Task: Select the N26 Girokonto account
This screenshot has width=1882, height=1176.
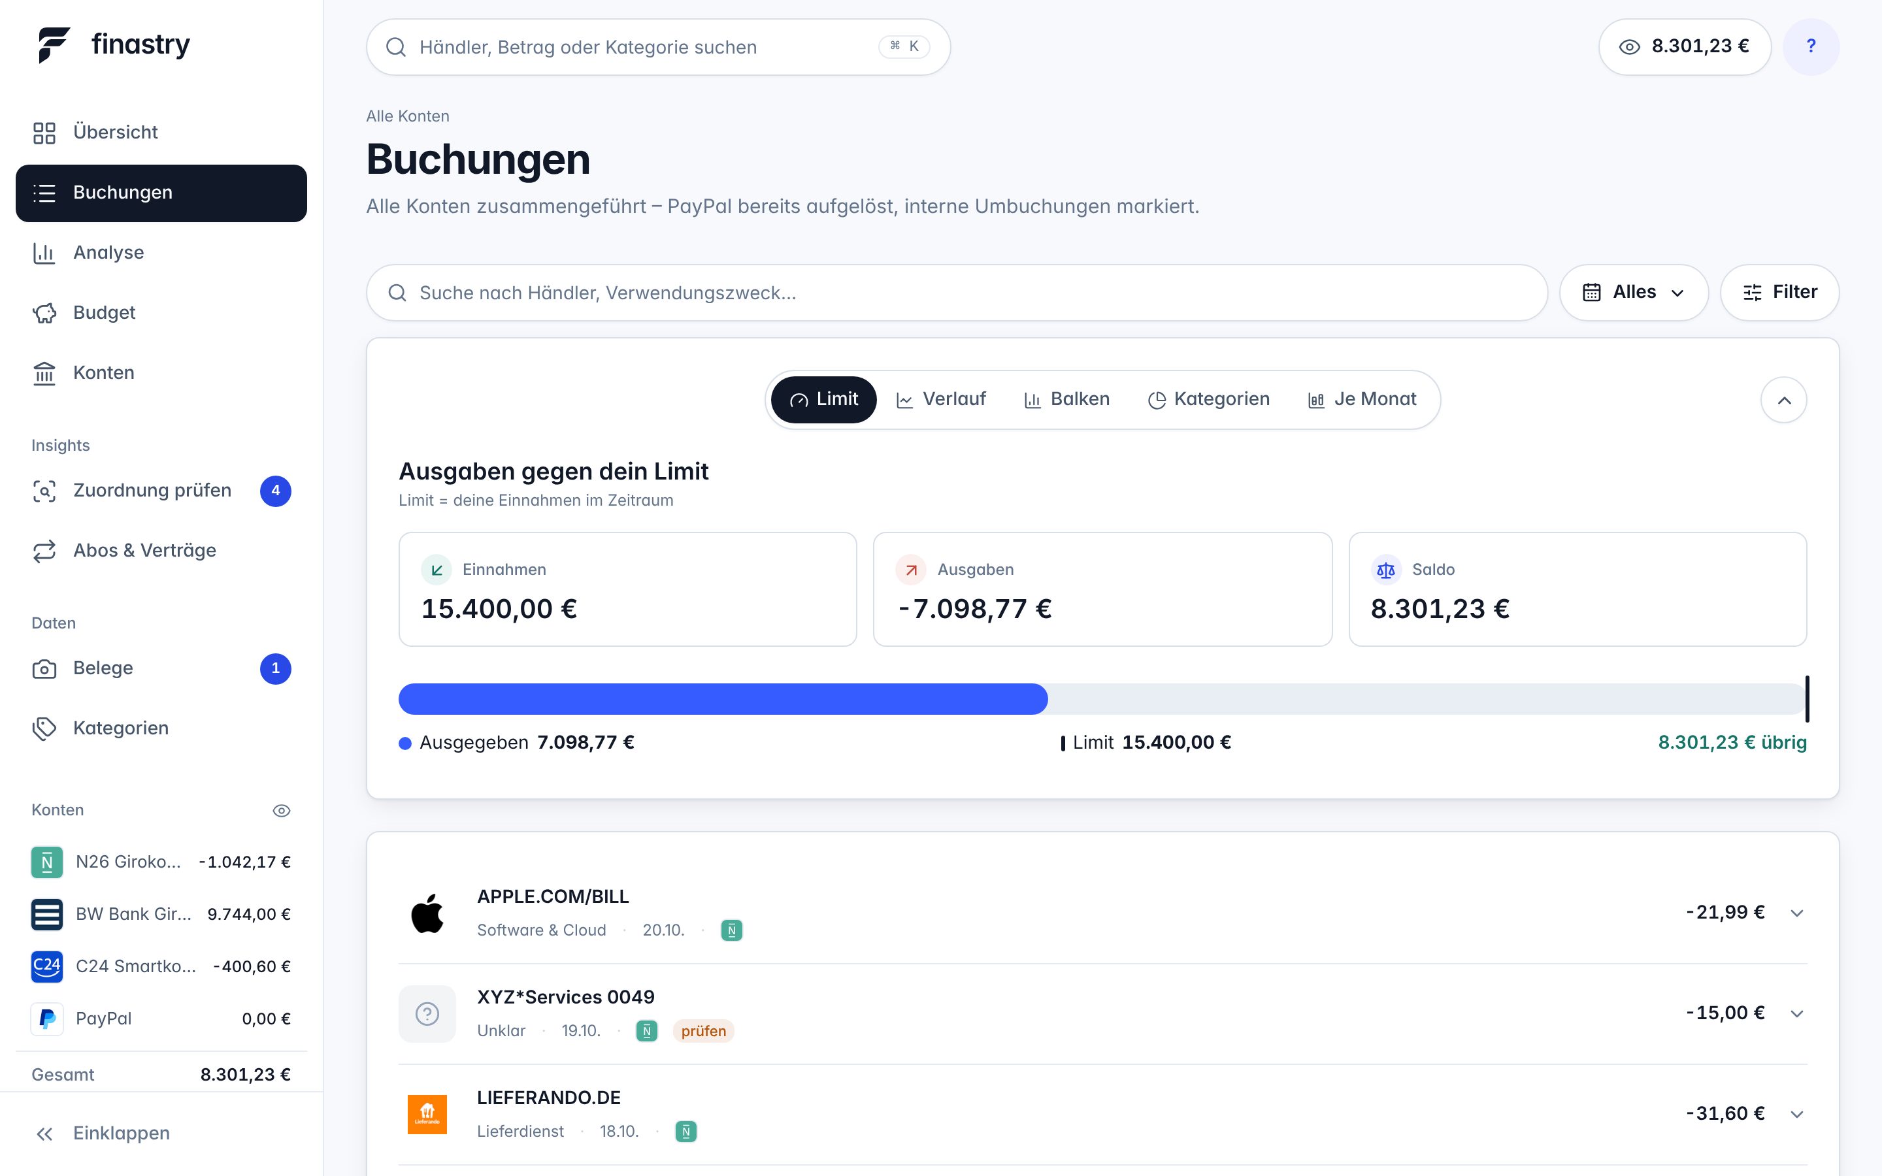Action: (161, 862)
